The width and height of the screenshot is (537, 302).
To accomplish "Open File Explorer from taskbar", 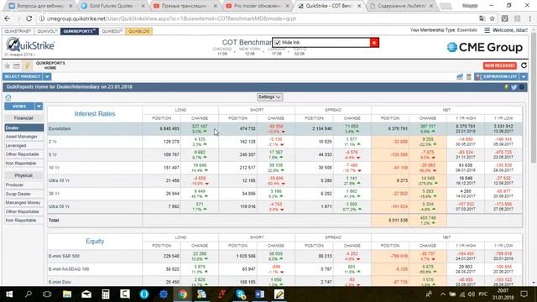I will pyautogui.click(x=67, y=294).
